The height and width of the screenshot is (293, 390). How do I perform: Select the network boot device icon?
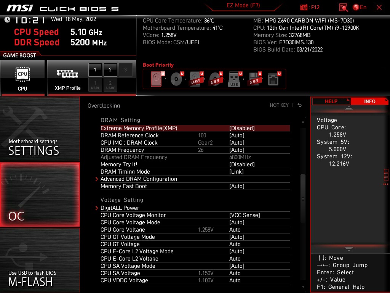274,79
